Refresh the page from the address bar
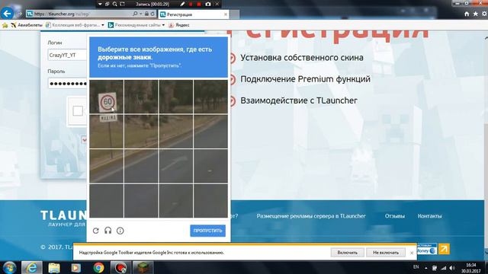The width and height of the screenshot is (488, 274). 152,14
